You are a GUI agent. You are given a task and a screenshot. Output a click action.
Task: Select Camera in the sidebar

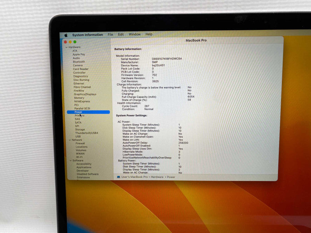(77, 65)
